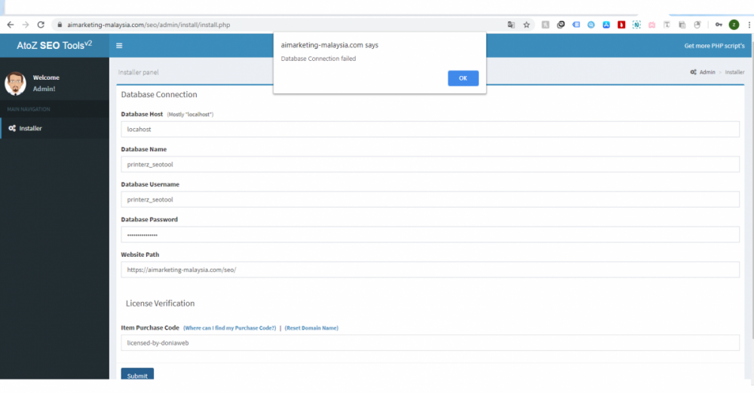The width and height of the screenshot is (754, 393).
Task: Click the Welcome Admin! text
Action: coord(46,83)
